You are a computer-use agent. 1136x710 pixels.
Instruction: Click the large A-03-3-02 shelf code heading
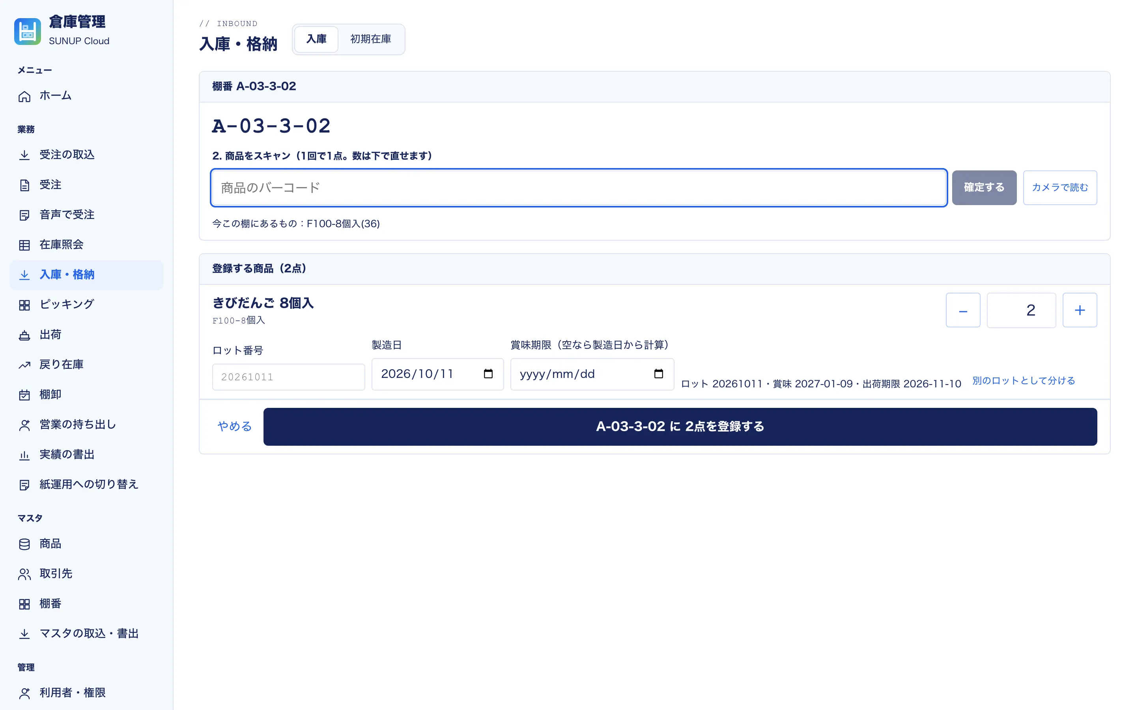[271, 126]
